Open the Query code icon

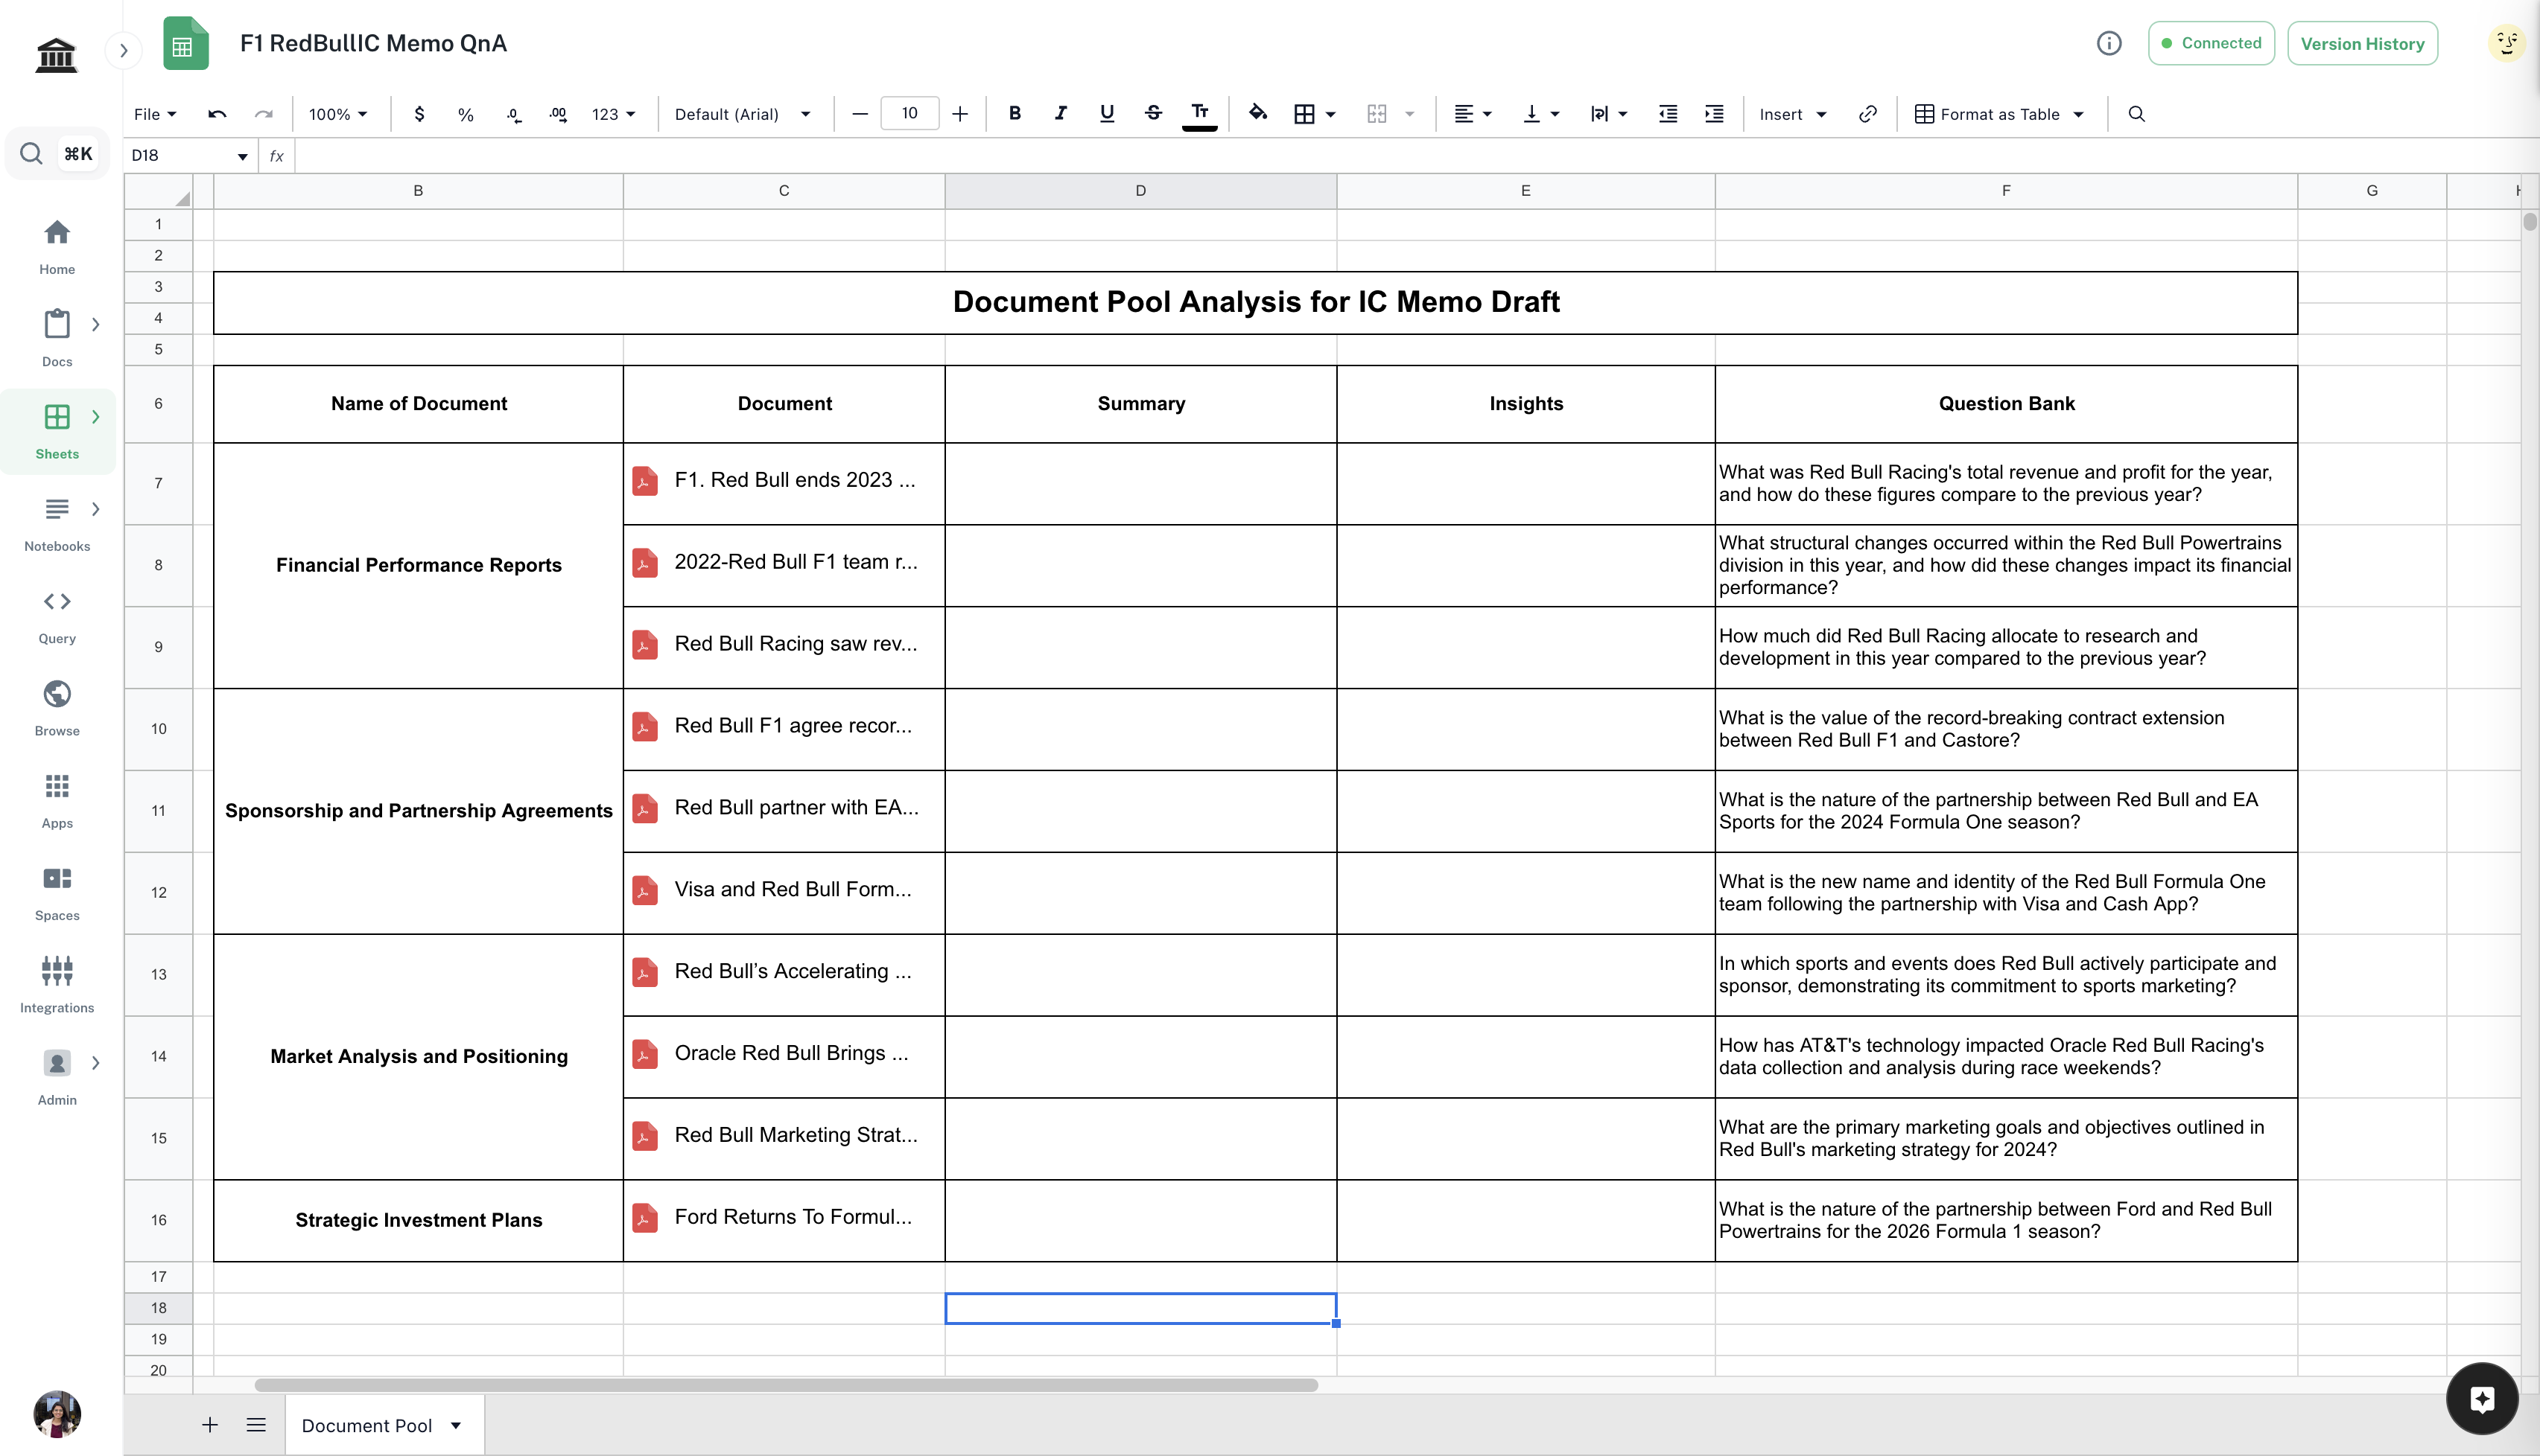tap(57, 602)
